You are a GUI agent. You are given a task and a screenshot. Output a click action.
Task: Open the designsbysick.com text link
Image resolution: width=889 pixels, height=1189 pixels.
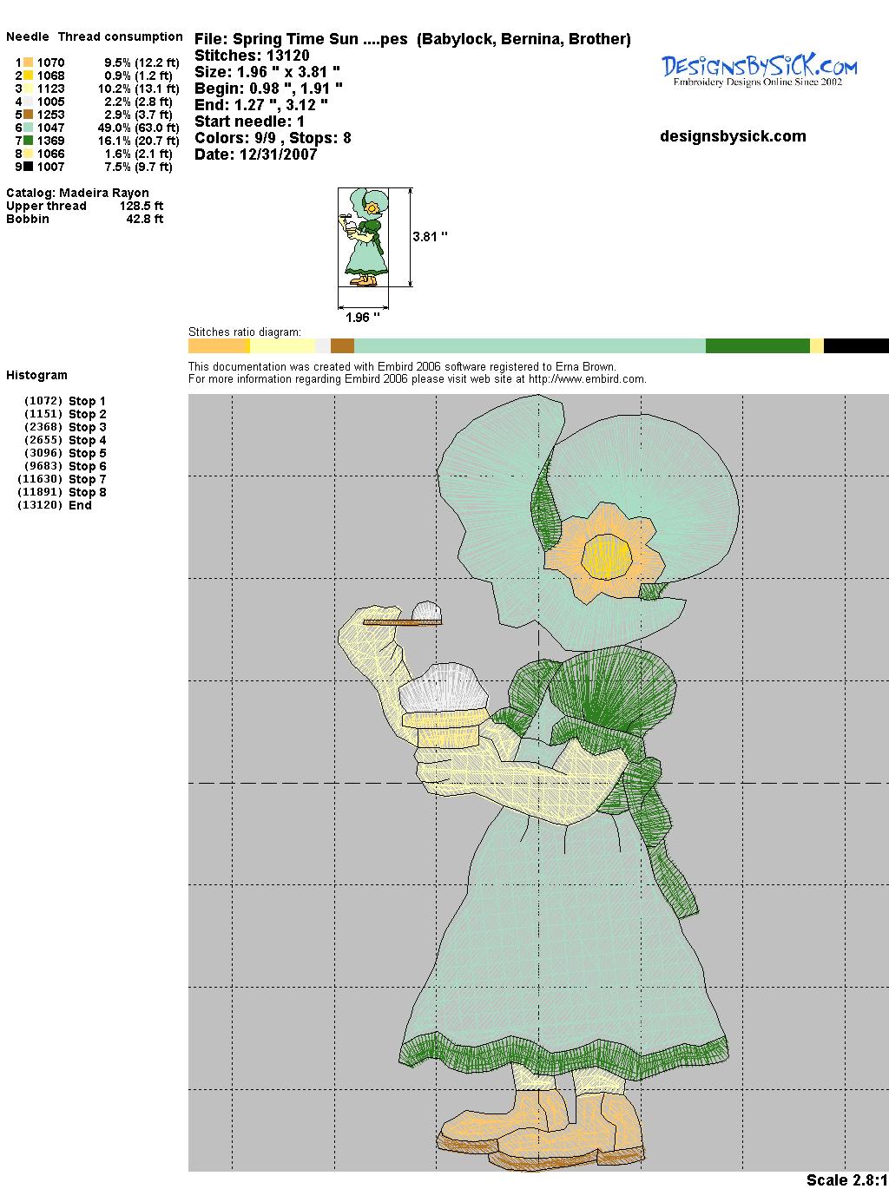coord(733,136)
